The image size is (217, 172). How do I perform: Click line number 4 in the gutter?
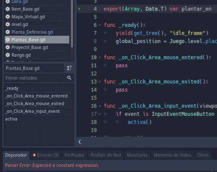coord(95,9)
